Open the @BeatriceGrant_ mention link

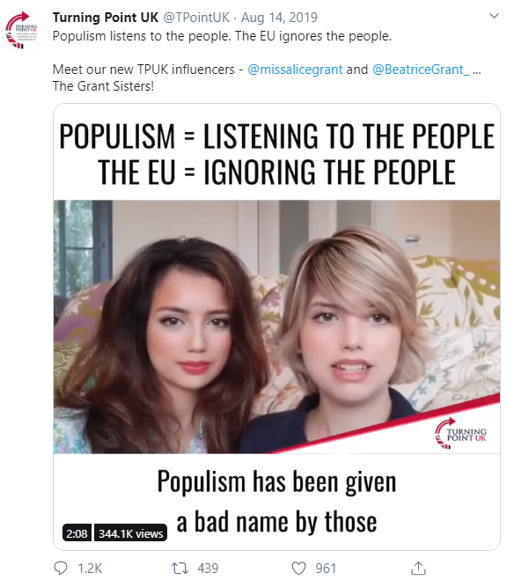[x=421, y=70]
